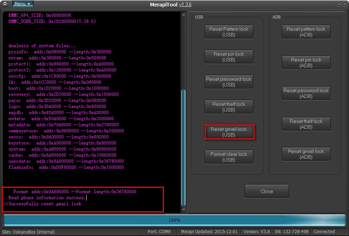
Task: Click the 'boot:' log line
Action: pos(59,88)
